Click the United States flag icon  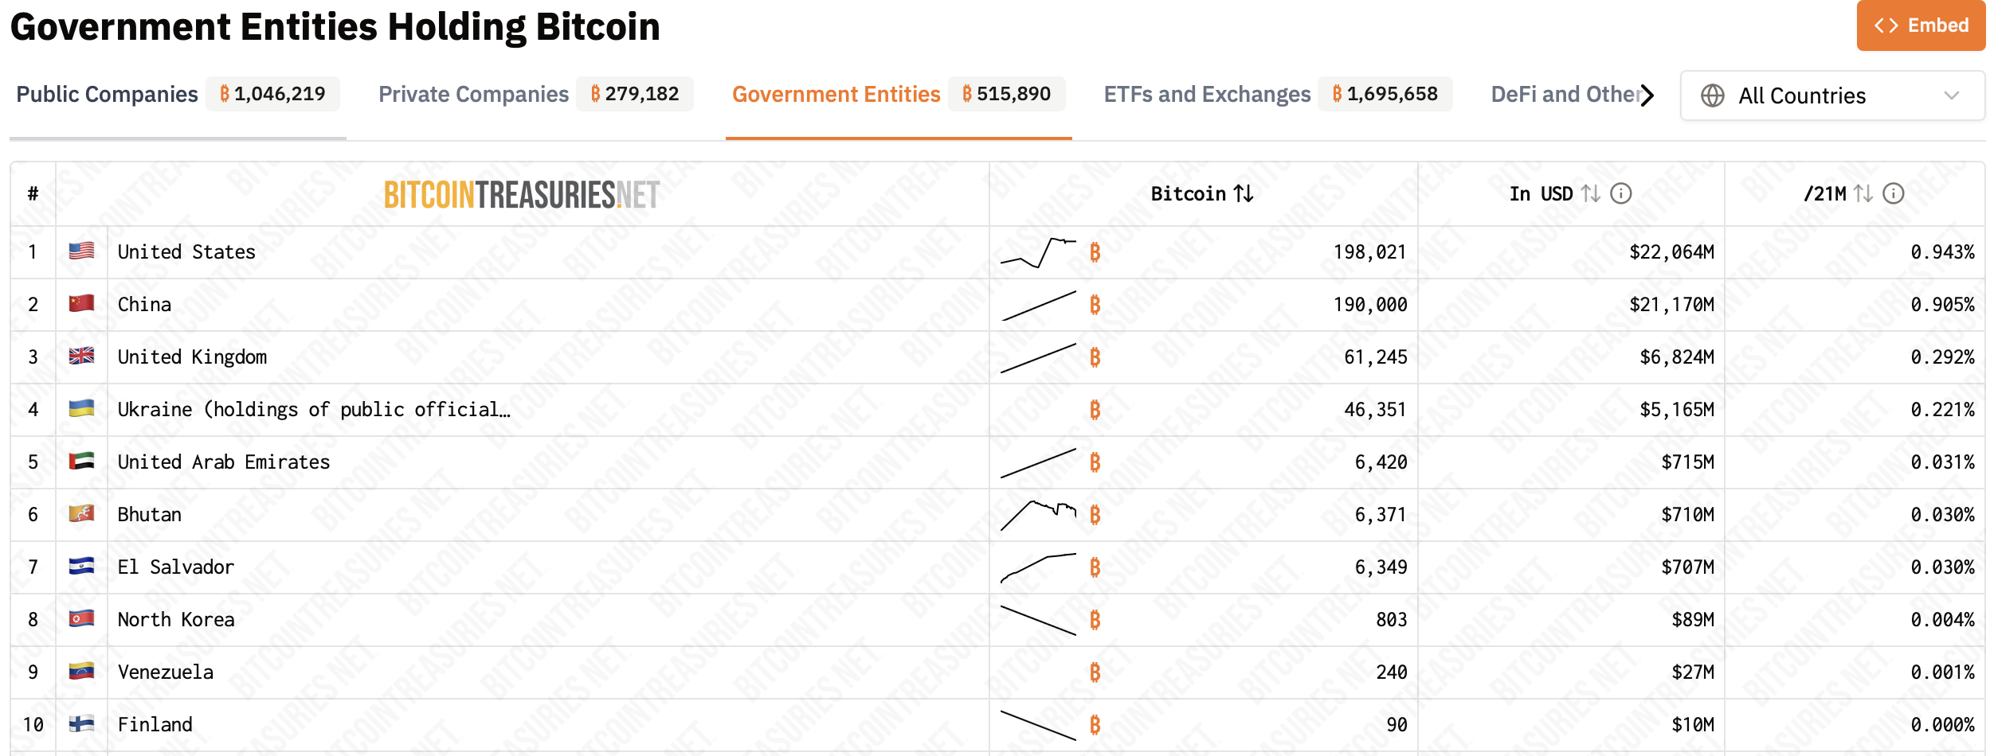tap(81, 251)
